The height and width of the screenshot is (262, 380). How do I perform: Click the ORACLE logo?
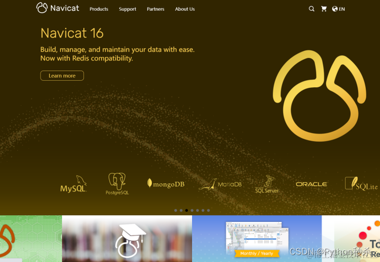coord(311,184)
